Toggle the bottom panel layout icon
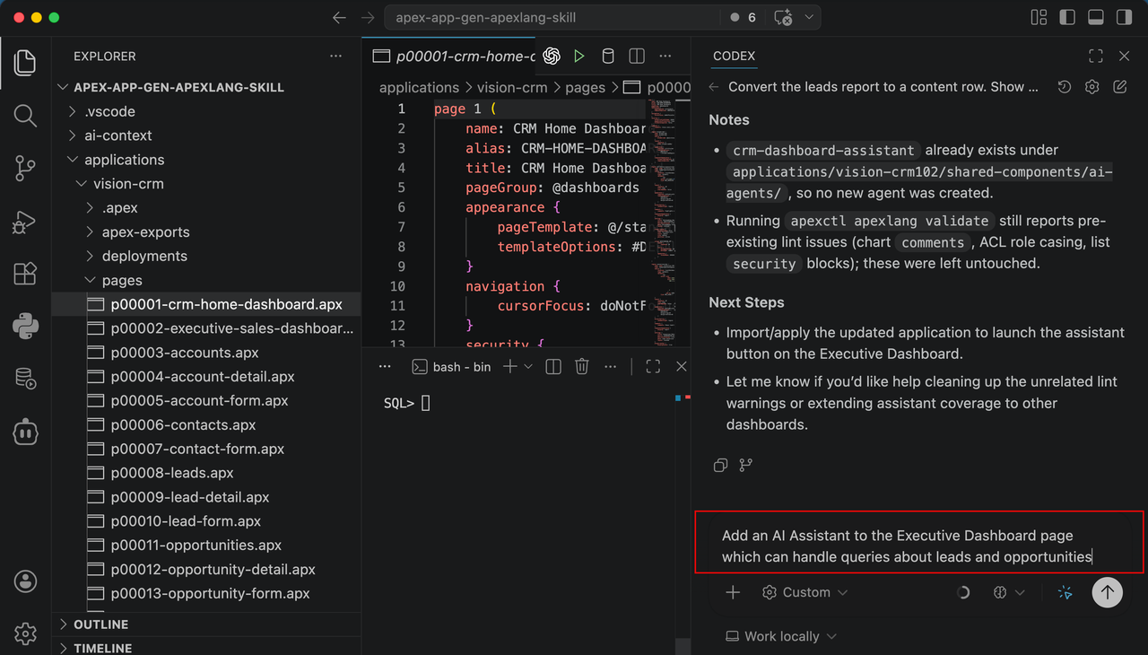The image size is (1148, 655). 1095,17
